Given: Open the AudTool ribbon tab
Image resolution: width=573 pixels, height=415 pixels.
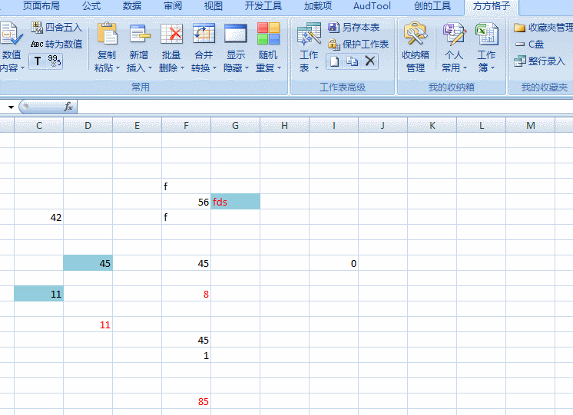Looking at the screenshot, I should click(x=372, y=6).
